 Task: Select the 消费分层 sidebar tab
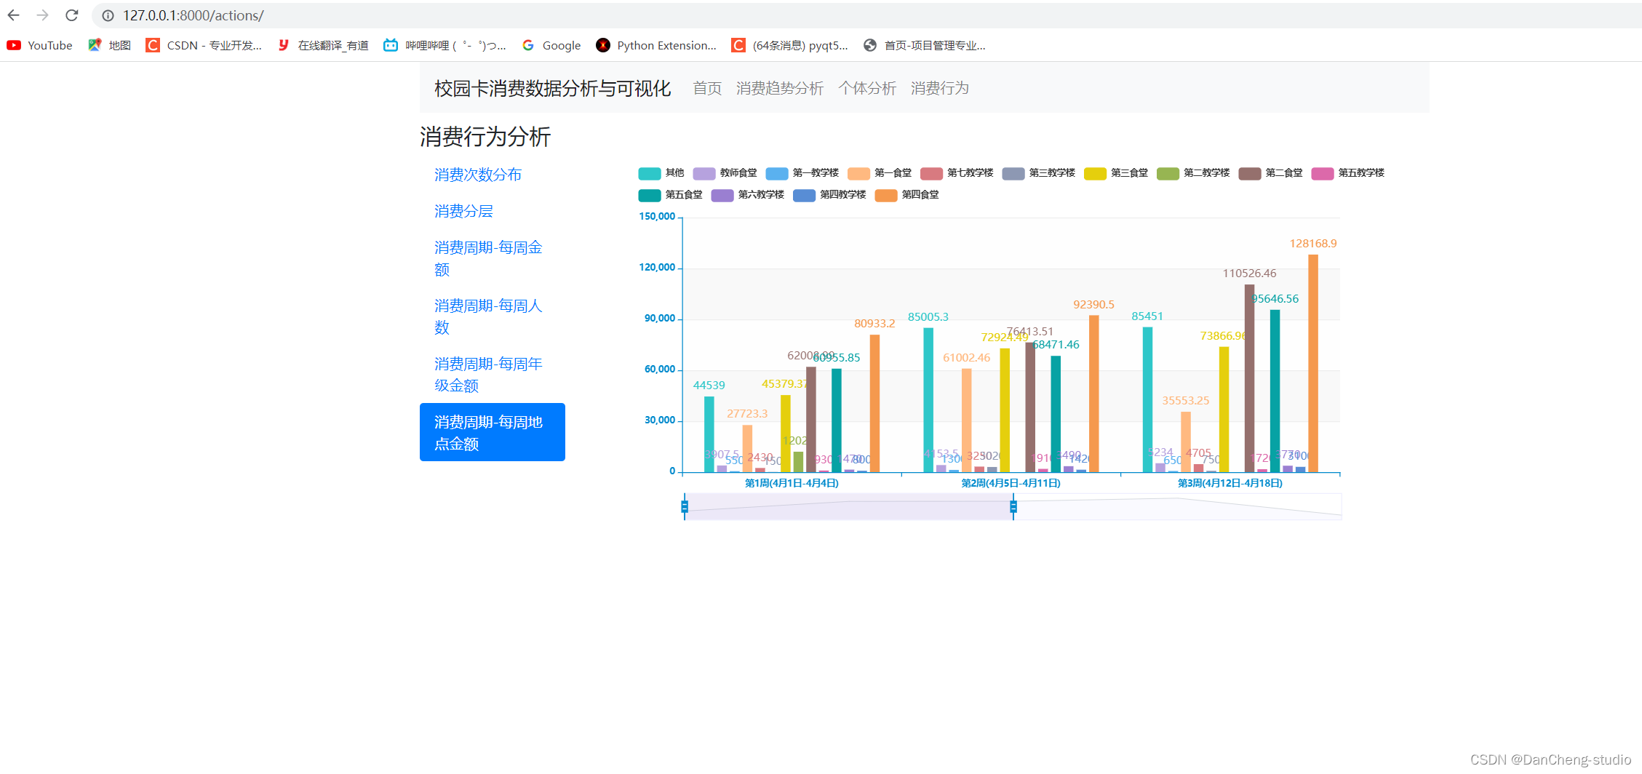493,211
